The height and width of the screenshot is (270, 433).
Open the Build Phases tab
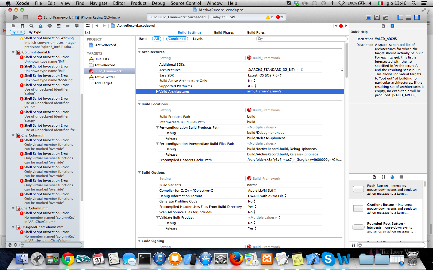point(224,32)
